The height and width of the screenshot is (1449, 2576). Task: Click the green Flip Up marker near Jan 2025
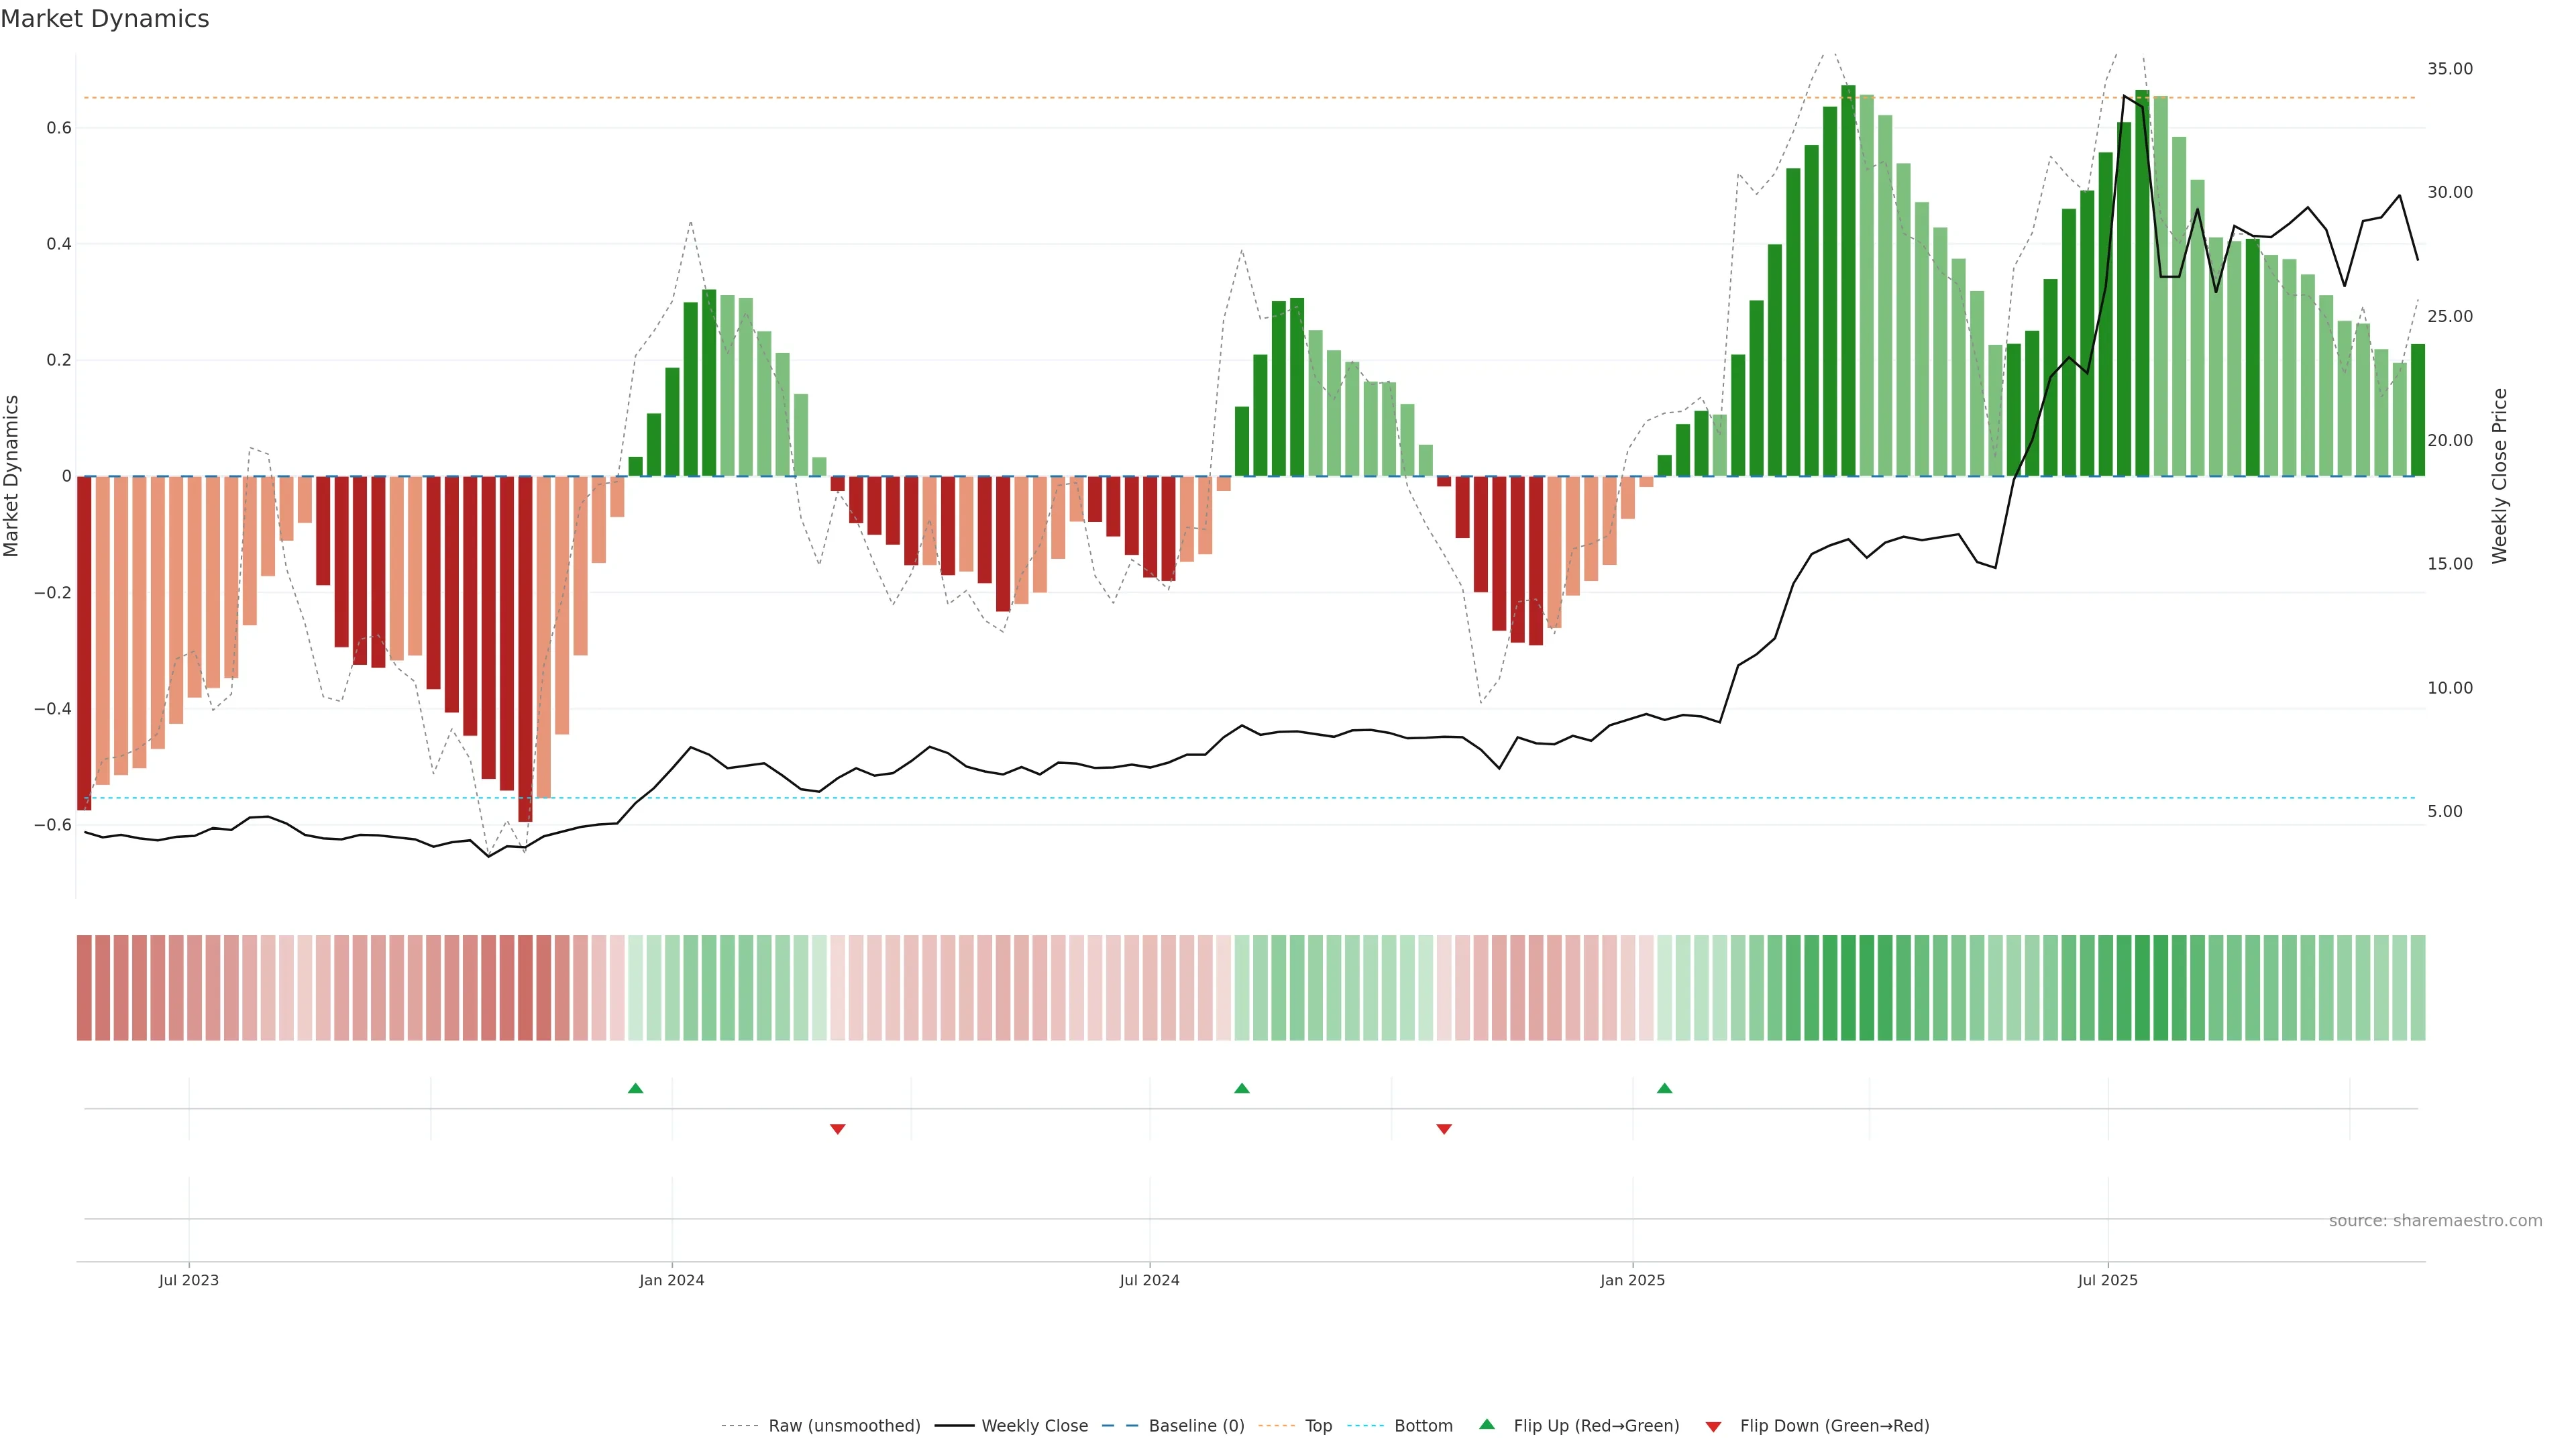point(1664,1088)
